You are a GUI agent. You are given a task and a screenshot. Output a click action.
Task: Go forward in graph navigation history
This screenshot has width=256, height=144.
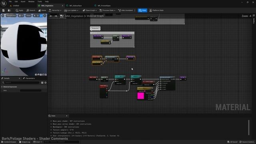[56, 16]
